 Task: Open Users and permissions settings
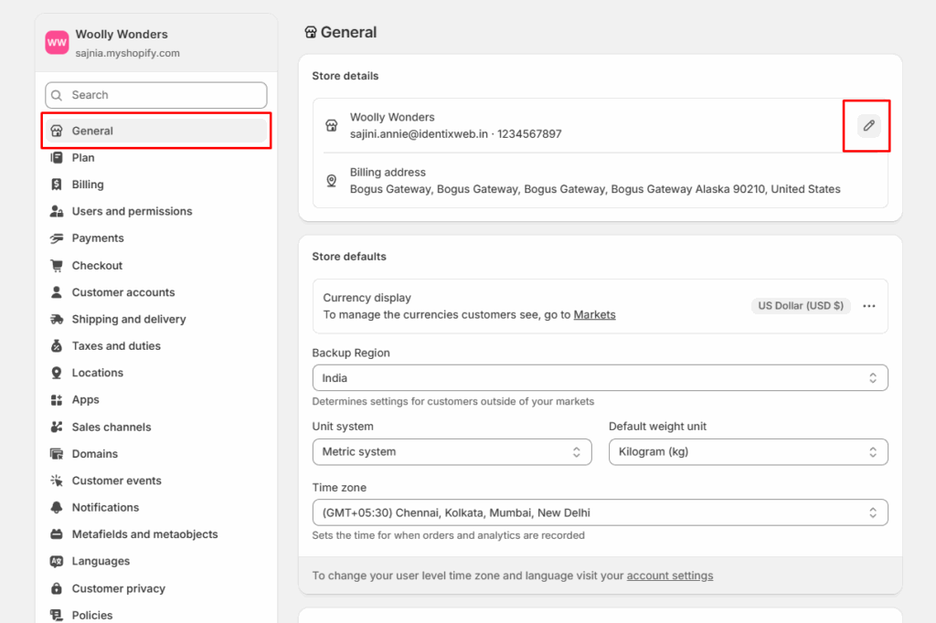(x=132, y=212)
